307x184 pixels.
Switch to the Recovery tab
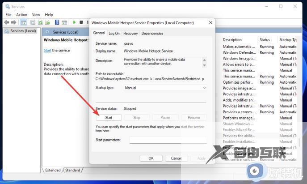pos(130,33)
